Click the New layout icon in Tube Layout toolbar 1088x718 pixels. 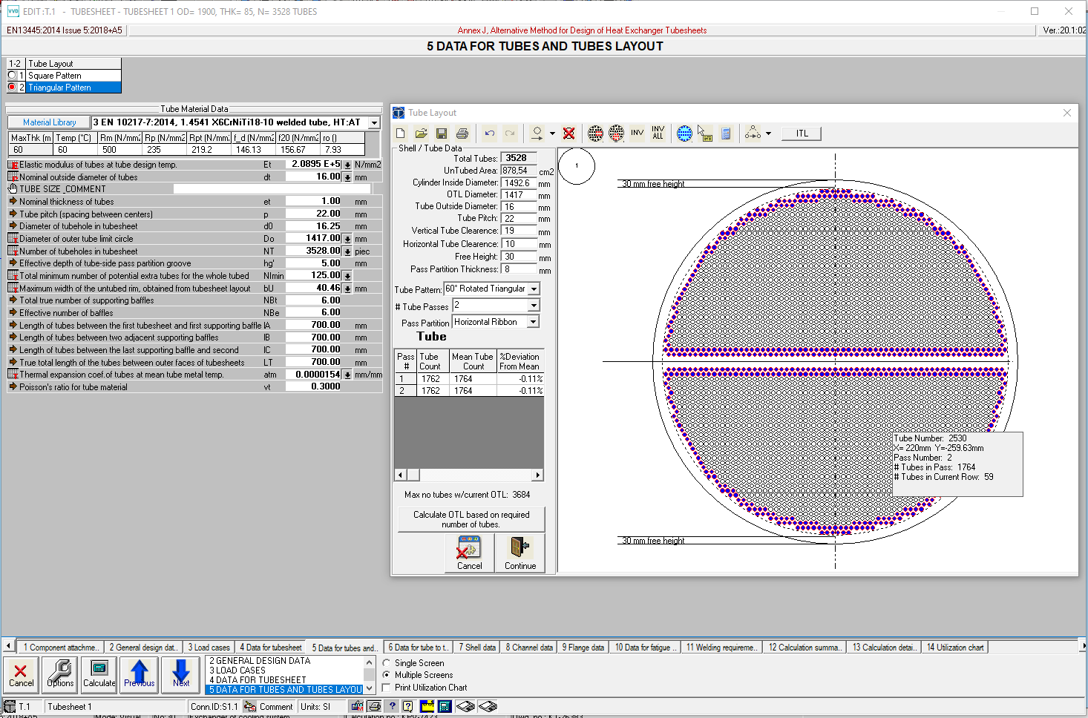click(401, 134)
